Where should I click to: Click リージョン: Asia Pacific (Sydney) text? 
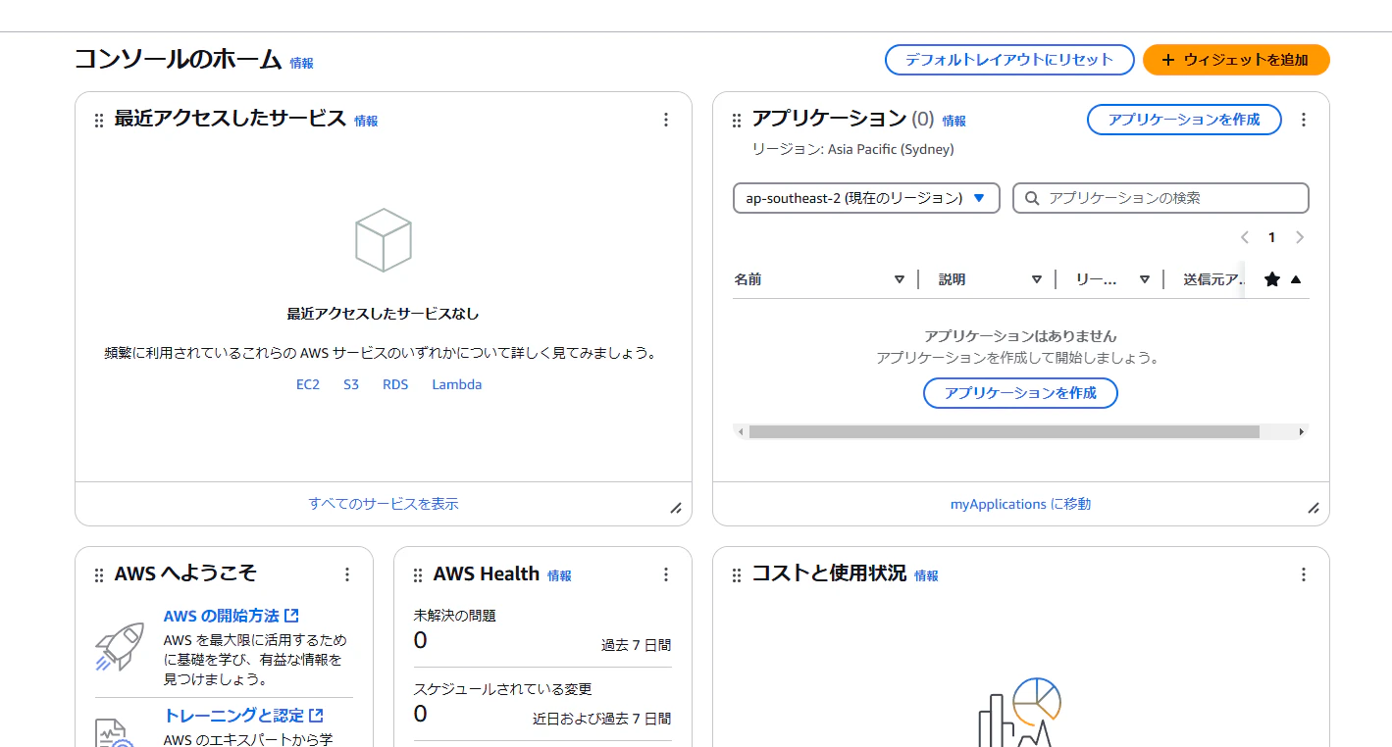point(853,149)
